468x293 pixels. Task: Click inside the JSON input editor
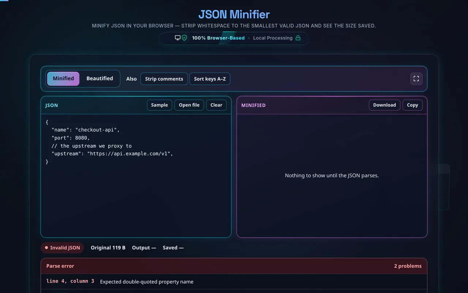click(x=136, y=176)
